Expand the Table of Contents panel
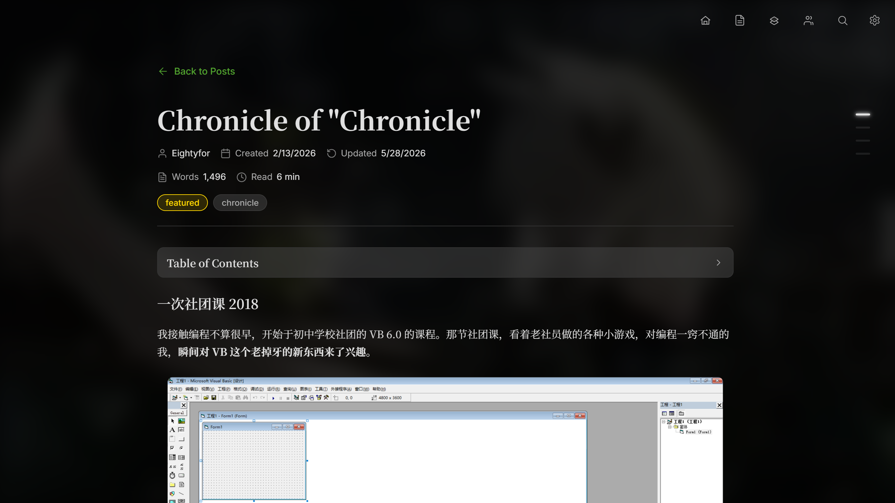This screenshot has width=895, height=503. coord(445,262)
